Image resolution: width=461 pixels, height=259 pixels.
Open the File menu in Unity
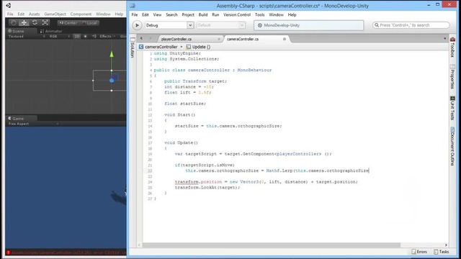pos(10,14)
